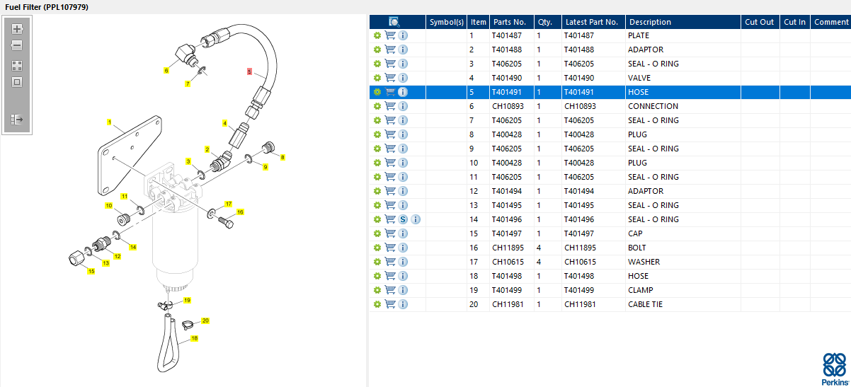The image size is (851, 387).
Task: Click the green gear icon for CH11895 BOLT
Action: point(377,248)
